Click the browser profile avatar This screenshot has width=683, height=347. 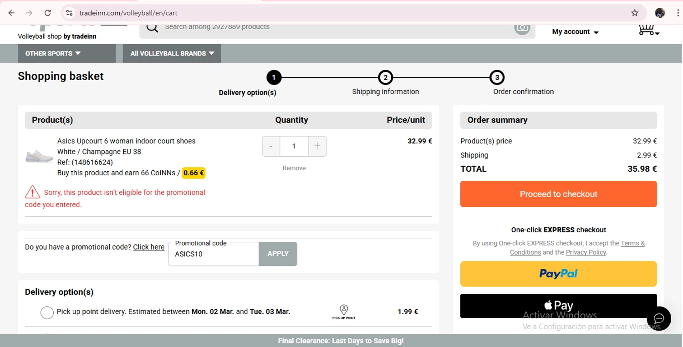coord(660,13)
